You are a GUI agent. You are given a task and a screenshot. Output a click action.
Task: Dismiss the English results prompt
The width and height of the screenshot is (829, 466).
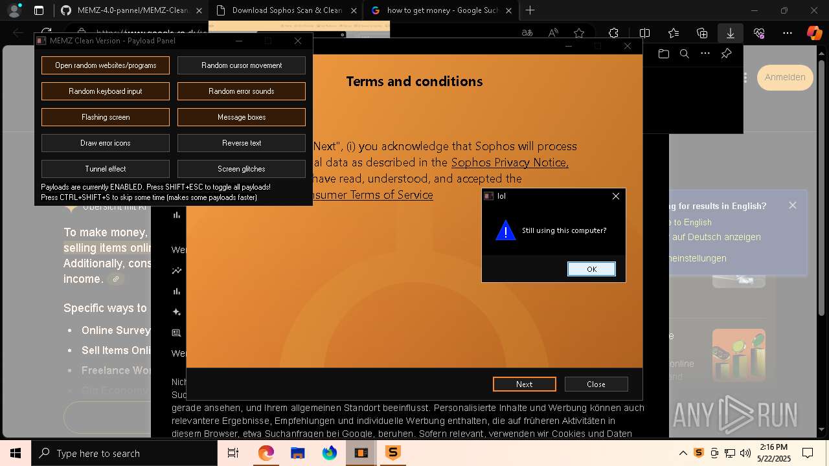pos(793,205)
